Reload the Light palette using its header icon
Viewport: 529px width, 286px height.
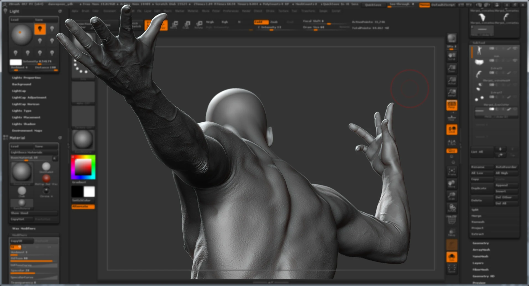[x=60, y=11]
